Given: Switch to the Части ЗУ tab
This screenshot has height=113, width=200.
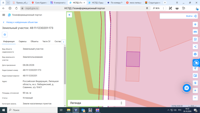Looking at the screenshot, I should (x=47, y=41).
